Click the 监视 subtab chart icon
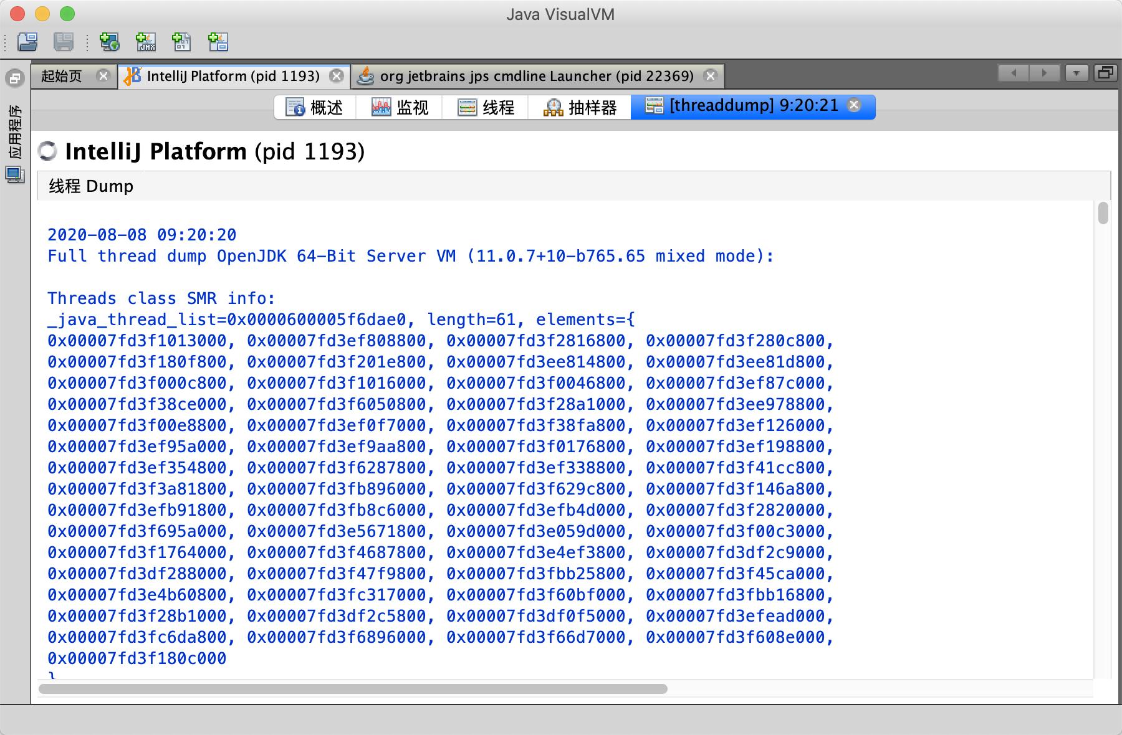 coord(381,107)
